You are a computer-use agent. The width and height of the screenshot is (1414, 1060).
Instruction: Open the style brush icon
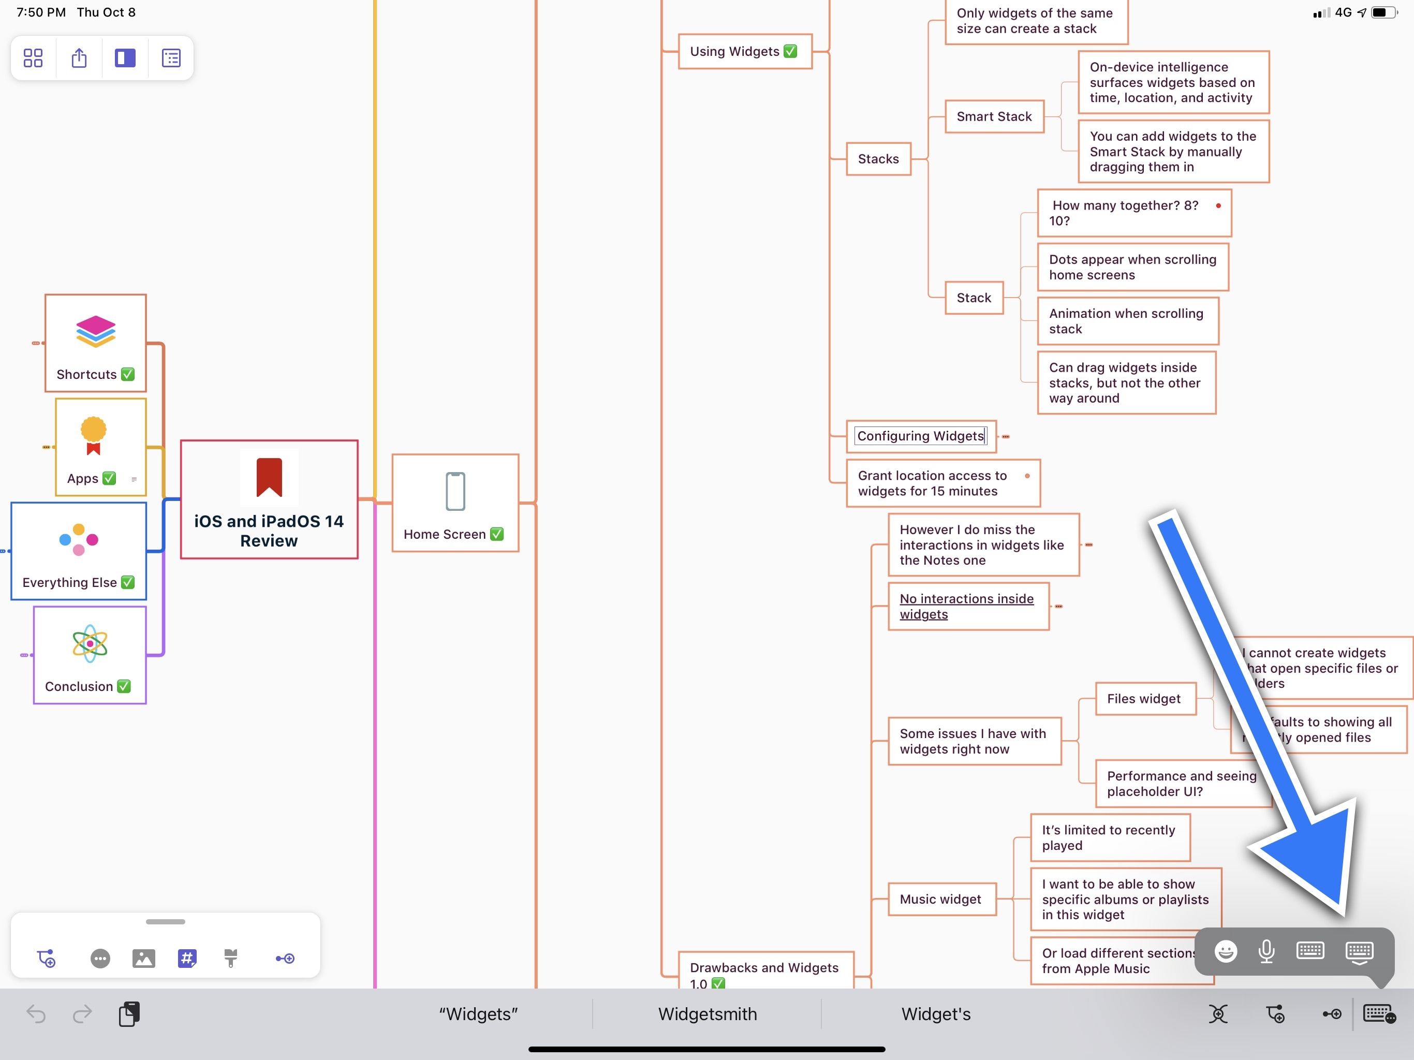pos(231,959)
